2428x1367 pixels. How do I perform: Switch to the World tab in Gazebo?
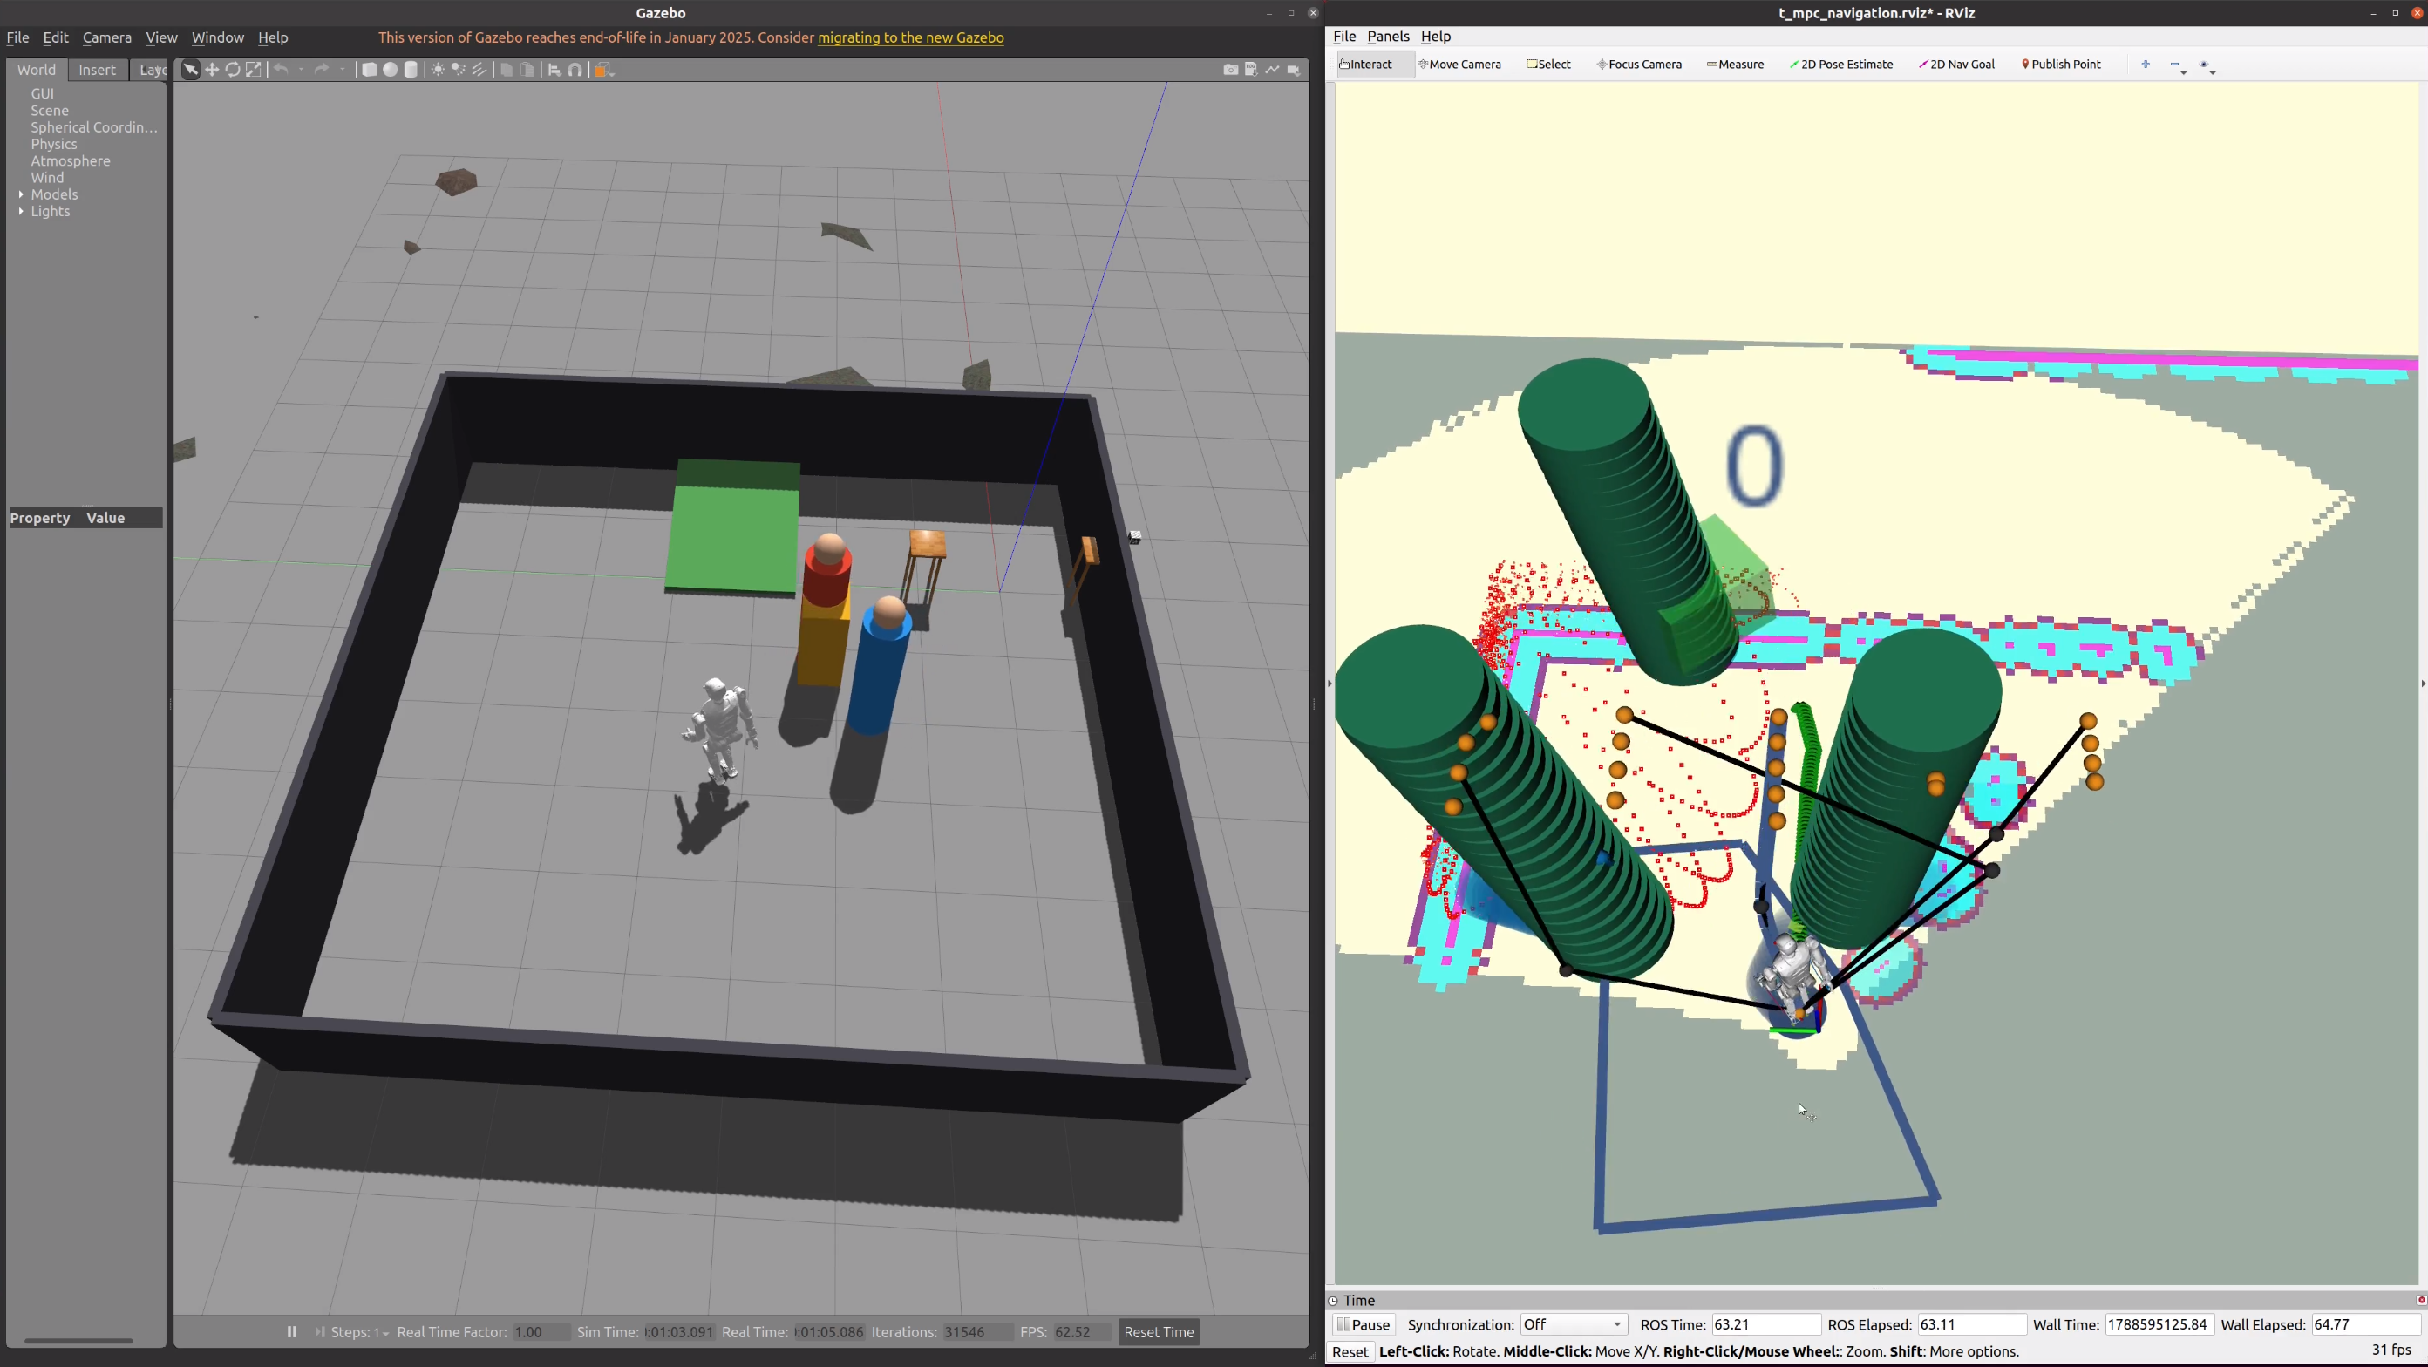(x=37, y=70)
